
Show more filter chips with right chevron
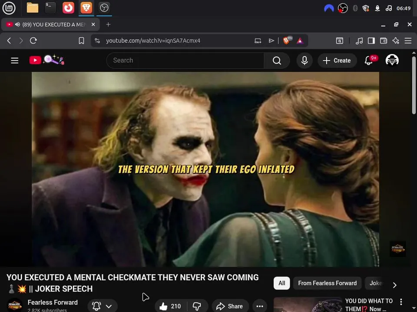(x=395, y=285)
